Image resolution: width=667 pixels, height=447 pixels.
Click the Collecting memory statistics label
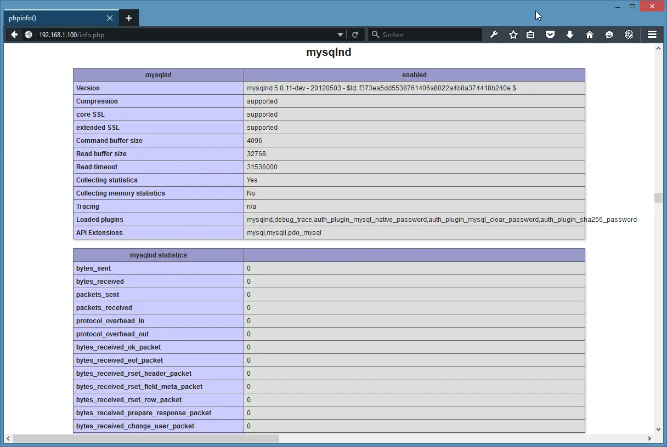[x=121, y=193]
